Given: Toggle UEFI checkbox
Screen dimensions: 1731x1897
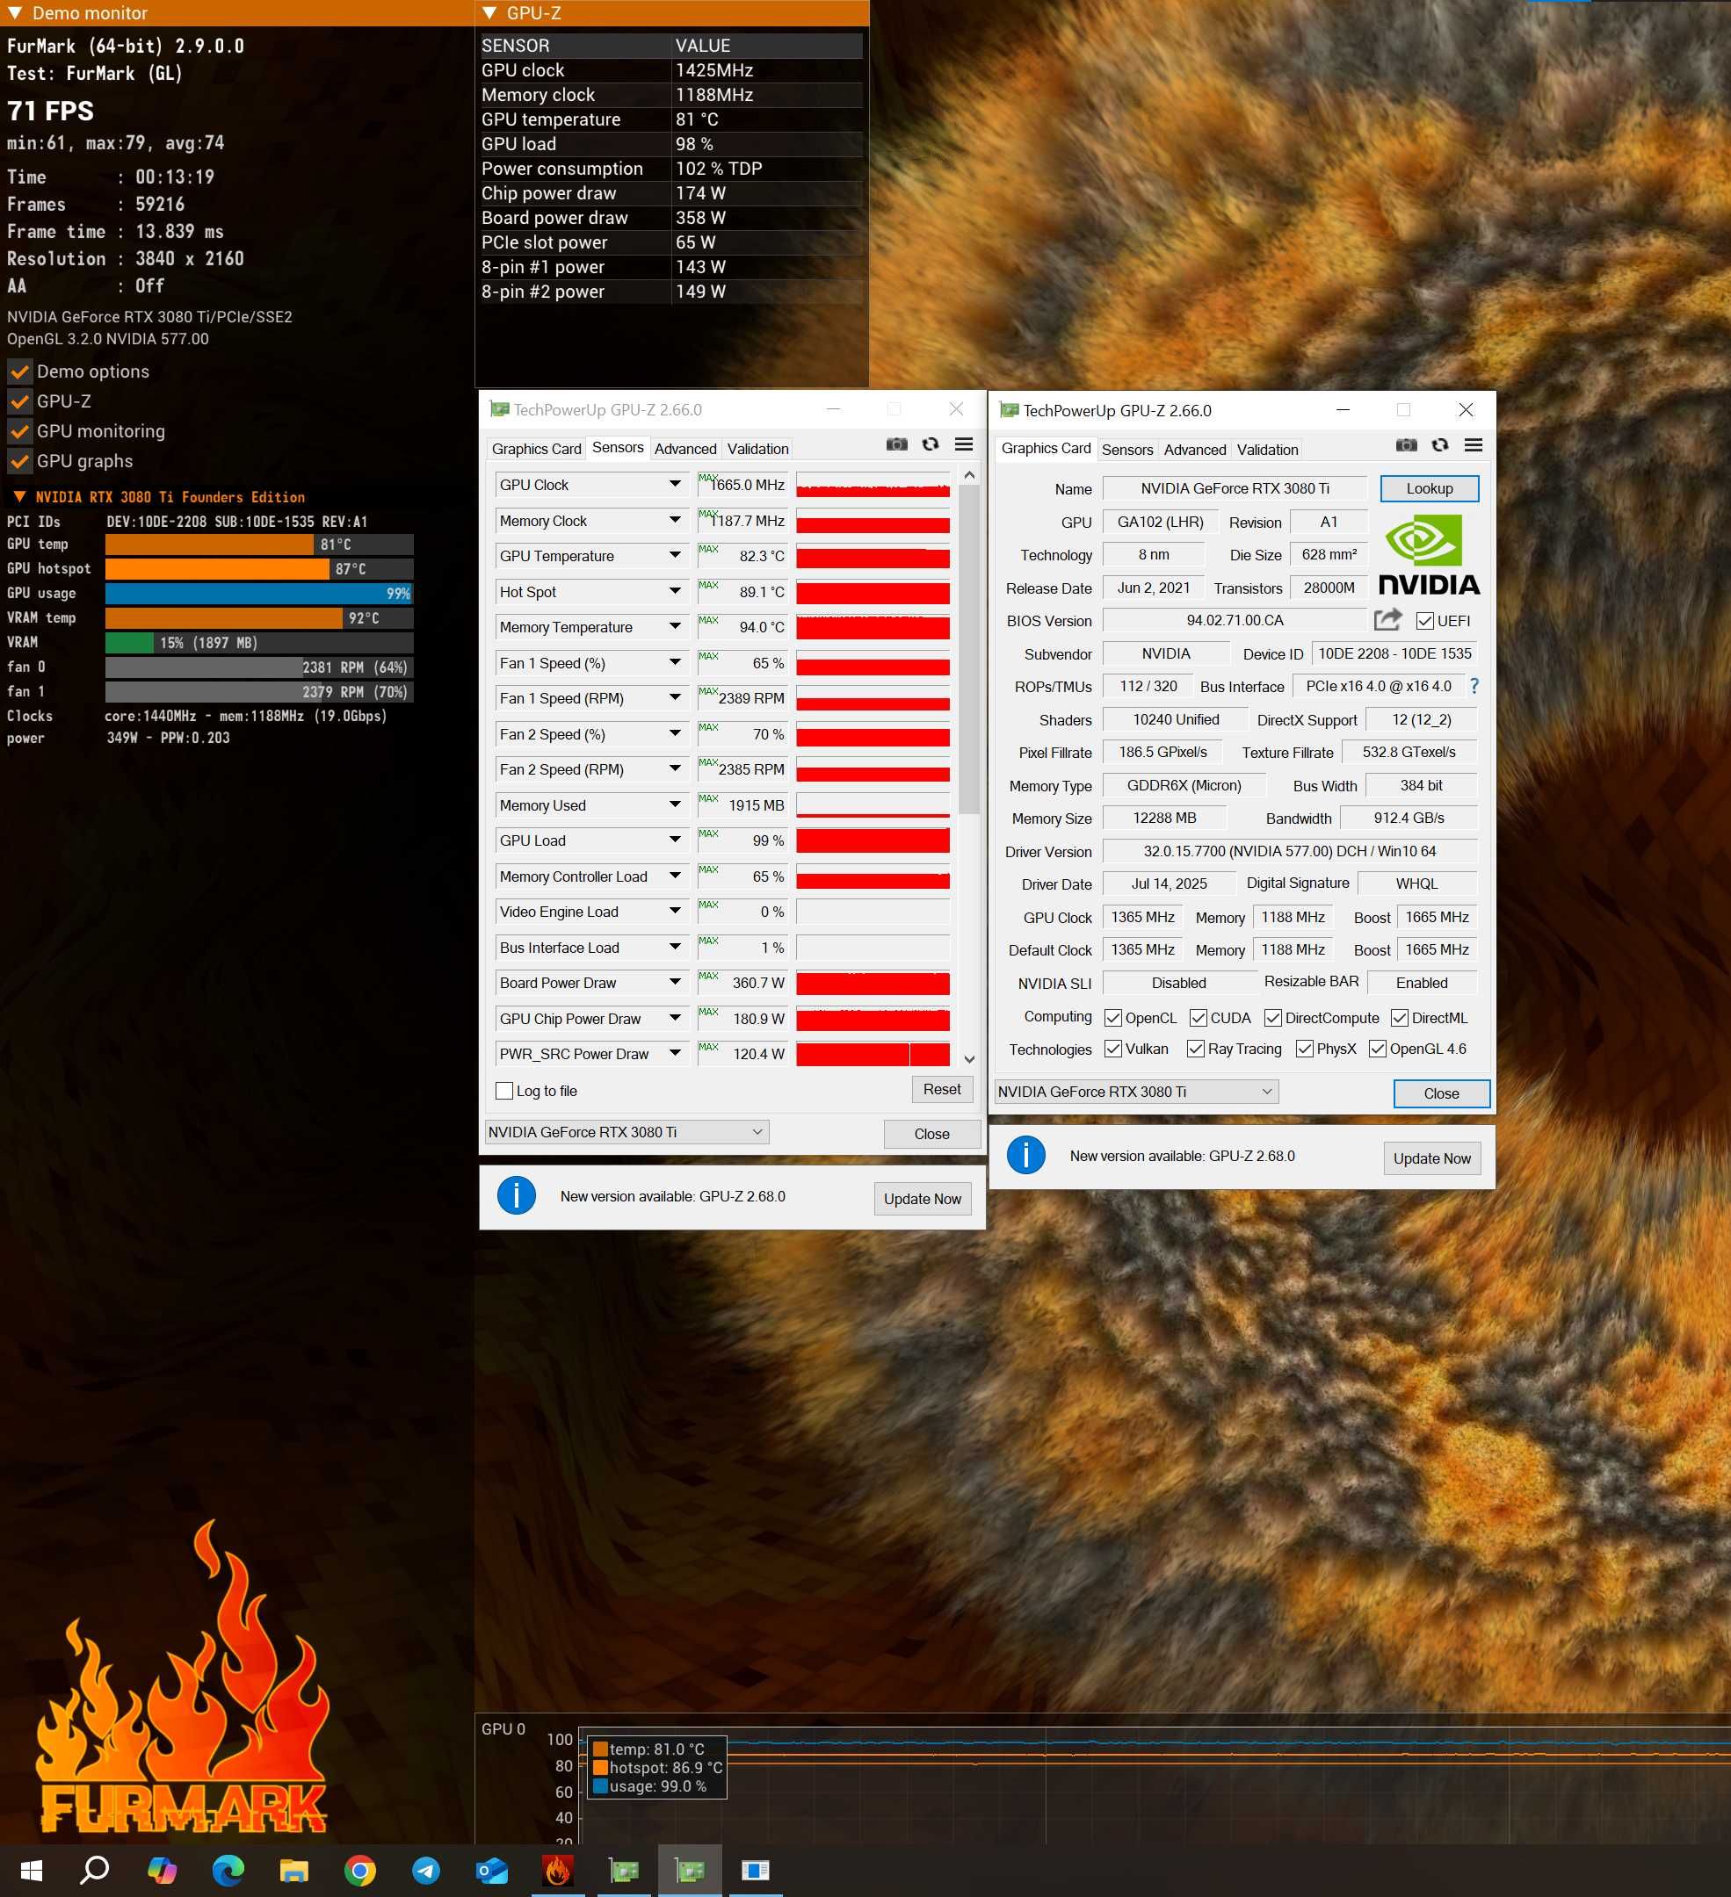Looking at the screenshot, I should 1425,621.
